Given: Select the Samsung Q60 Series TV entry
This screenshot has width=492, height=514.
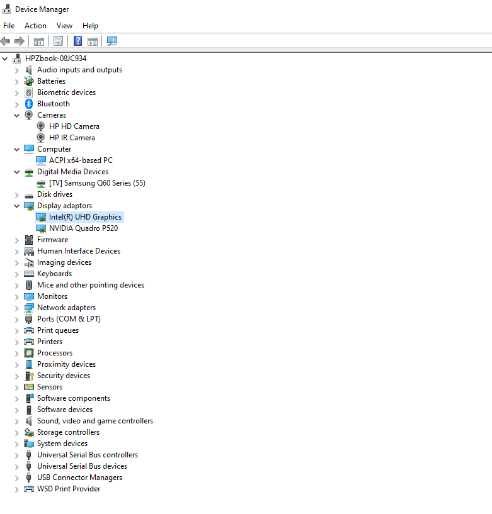Looking at the screenshot, I should [97, 183].
